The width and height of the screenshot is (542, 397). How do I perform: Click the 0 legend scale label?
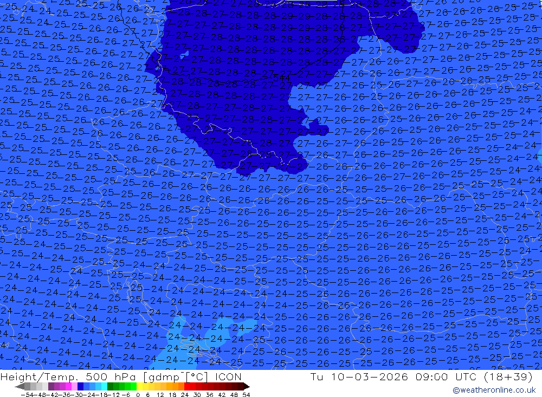pos(138,395)
